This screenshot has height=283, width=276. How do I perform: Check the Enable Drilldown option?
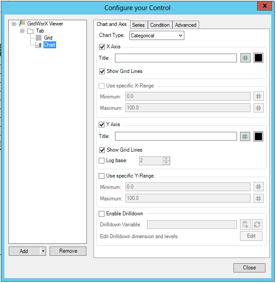(x=102, y=214)
